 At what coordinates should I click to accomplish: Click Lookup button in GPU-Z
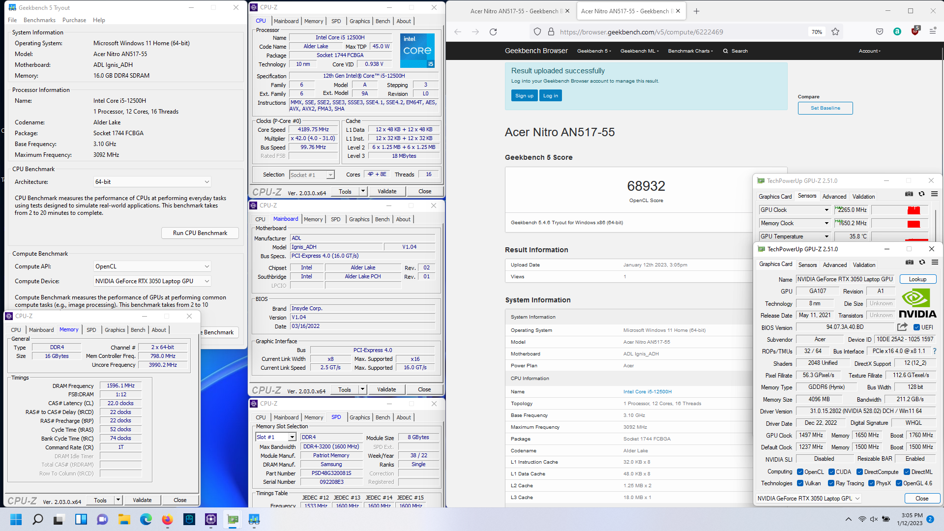[x=917, y=279]
